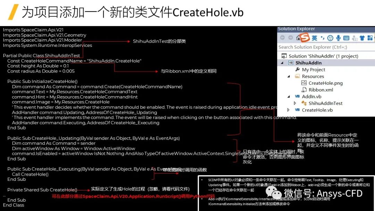The image size is (375, 211).
Task: Click the solution icon beside 'ShihuAddIn' solution
Action: [x=284, y=56]
